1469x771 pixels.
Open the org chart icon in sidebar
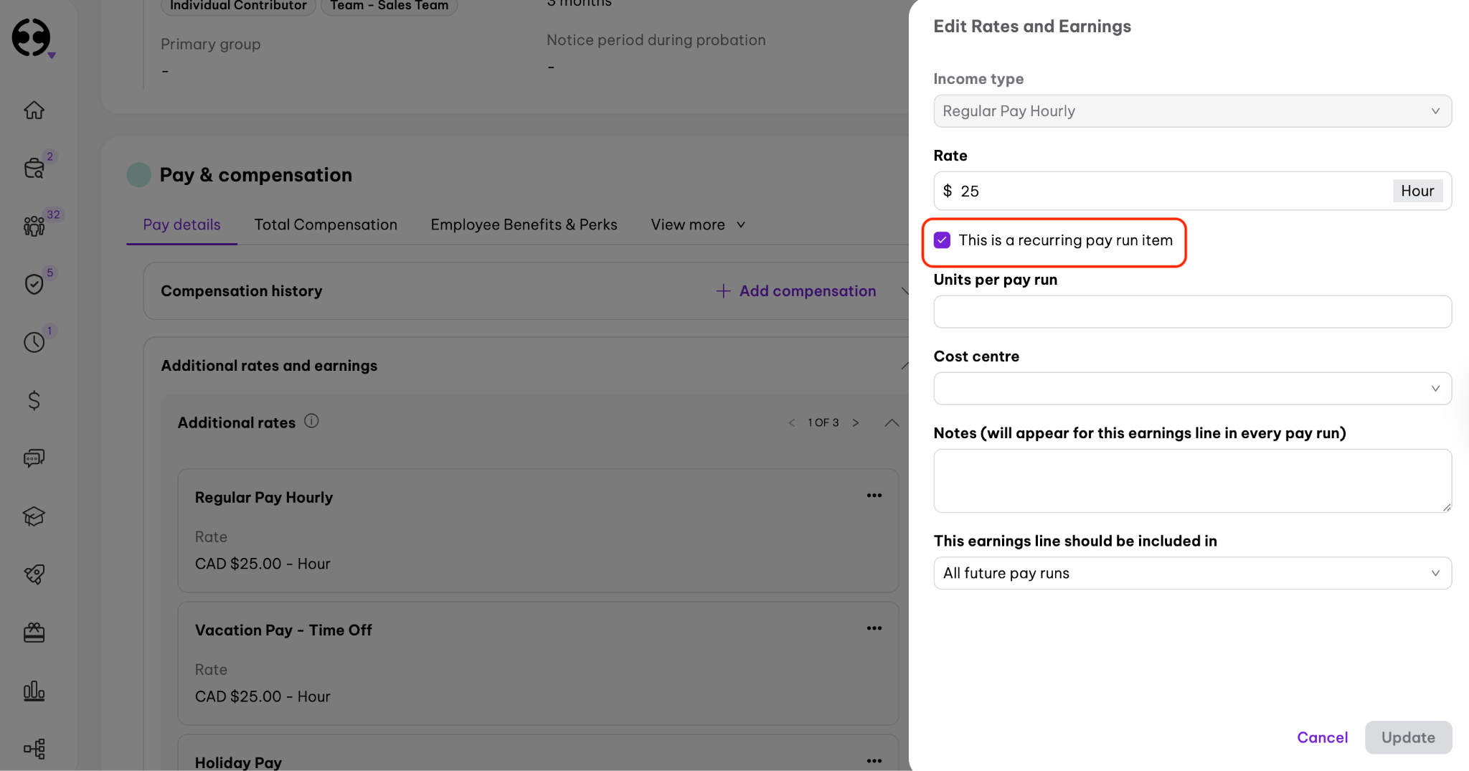[34, 749]
